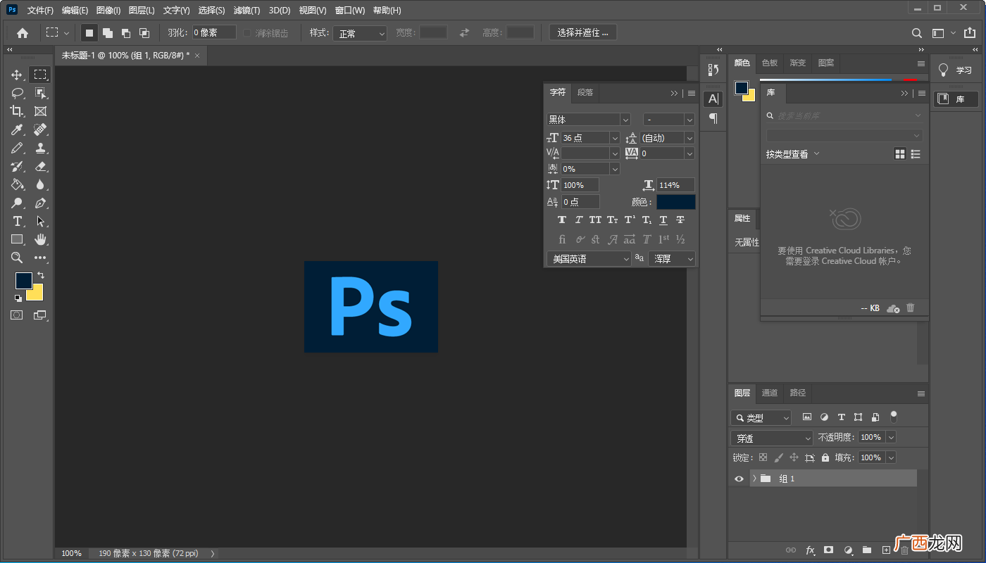This screenshot has width=986, height=563.
Task: Select the Object Selection tool
Action: (40, 93)
